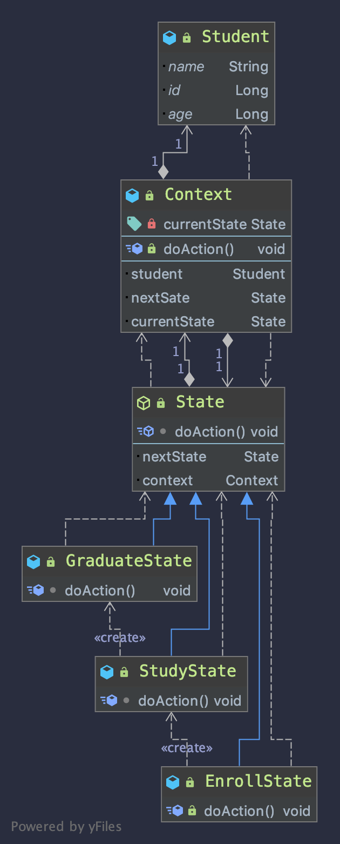Click the Context class cube icon
Viewport: 340px width, 844px height.
point(132,195)
